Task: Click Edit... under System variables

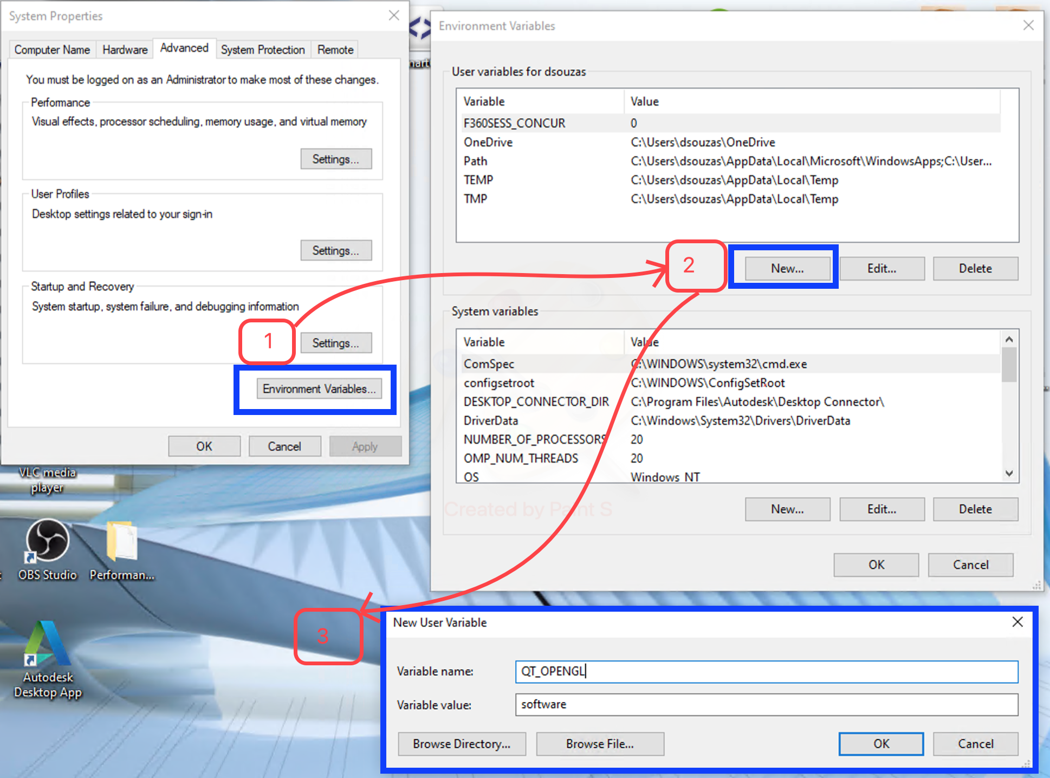Action: pyautogui.click(x=882, y=509)
